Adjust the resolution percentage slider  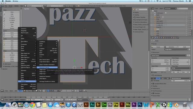coord(161,64)
